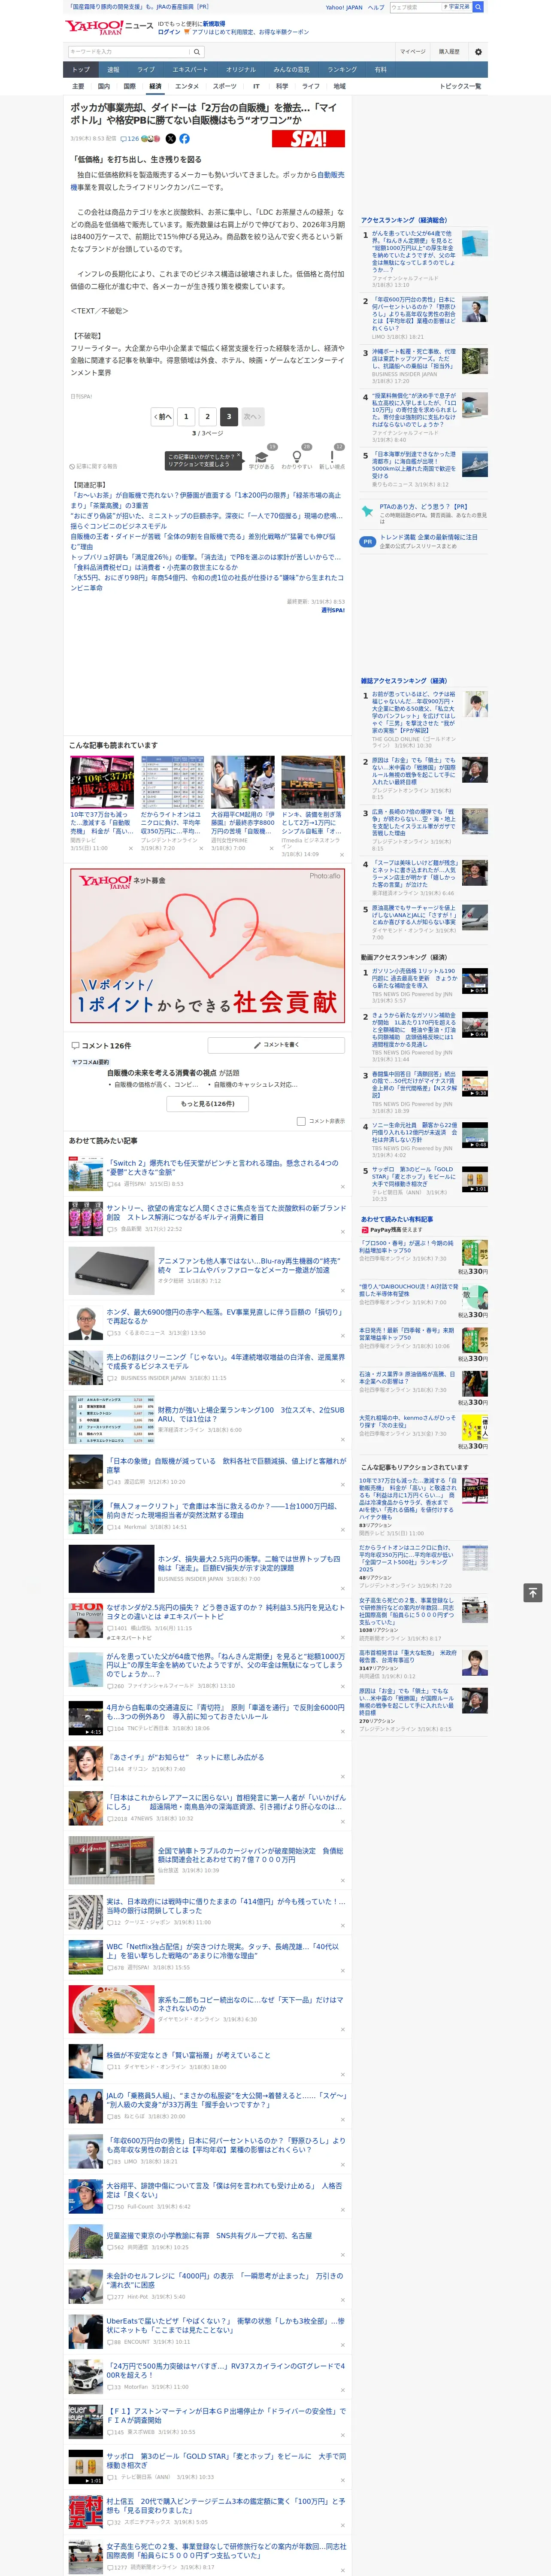This screenshot has height=2576, width=551.
Task: Select the 速報 tab
Action: [113, 70]
